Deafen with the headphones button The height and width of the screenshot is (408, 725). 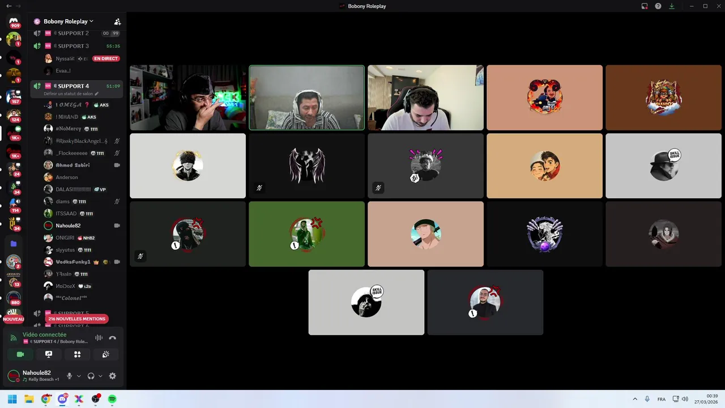point(91,376)
